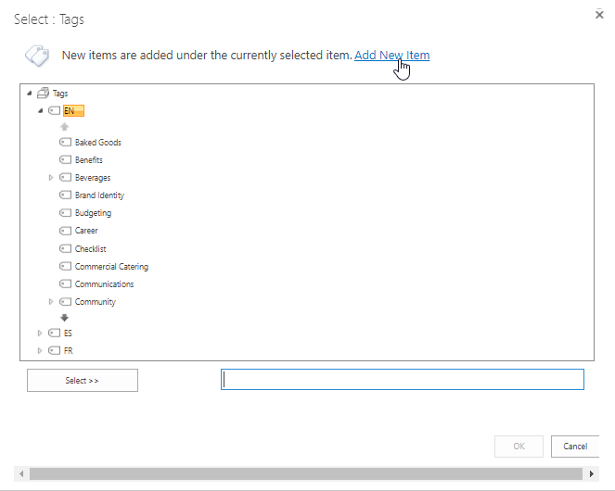Click the tag icon beside Brand Identity
Viewport: 615px width, 491px height.
click(65, 195)
